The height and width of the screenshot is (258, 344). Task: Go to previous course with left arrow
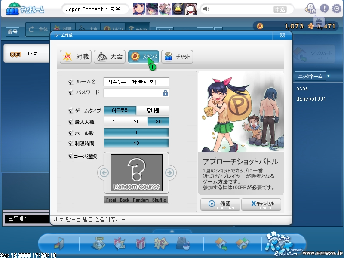104,173
